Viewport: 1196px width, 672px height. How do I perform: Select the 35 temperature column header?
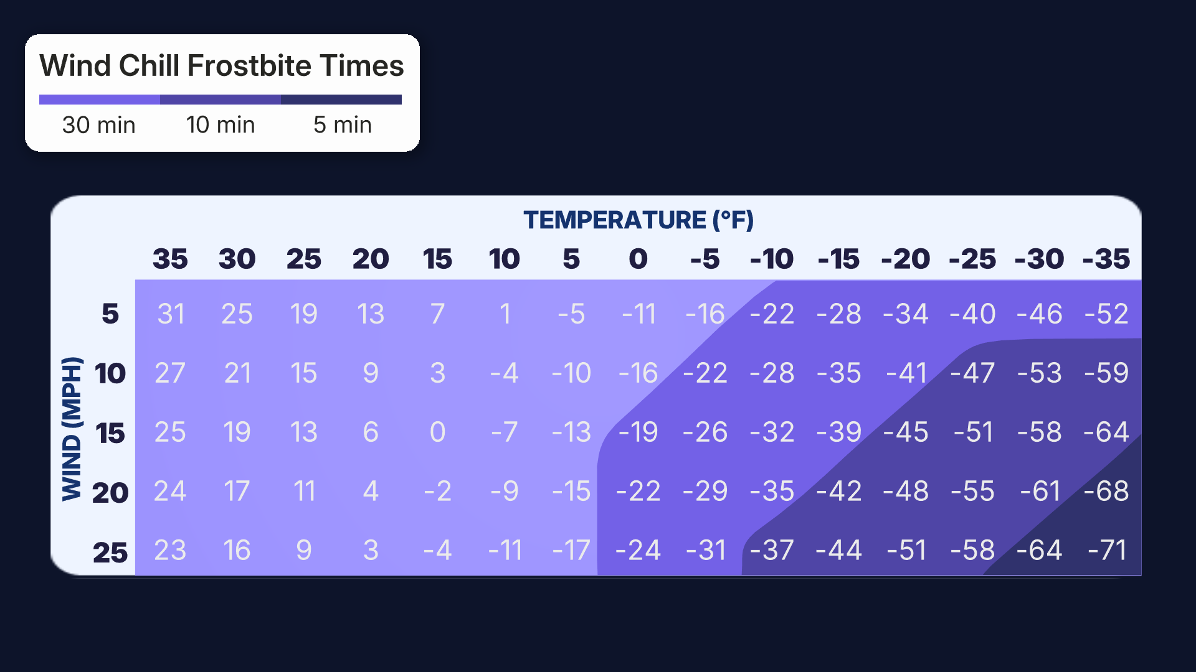pyautogui.click(x=170, y=259)
